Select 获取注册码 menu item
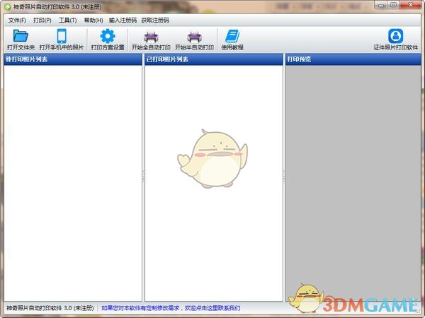The width and height of the screenshot is (425, 318). click(x=155, y=20)
